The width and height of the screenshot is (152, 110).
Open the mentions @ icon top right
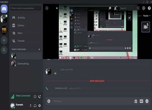[144, 8]
